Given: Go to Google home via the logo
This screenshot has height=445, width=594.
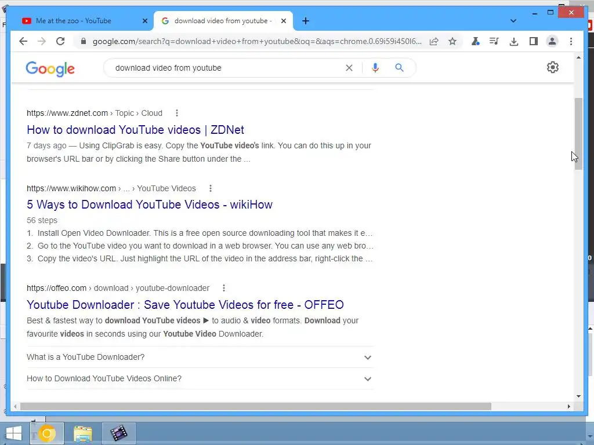Looking at the screenshot, I should 50,69.
